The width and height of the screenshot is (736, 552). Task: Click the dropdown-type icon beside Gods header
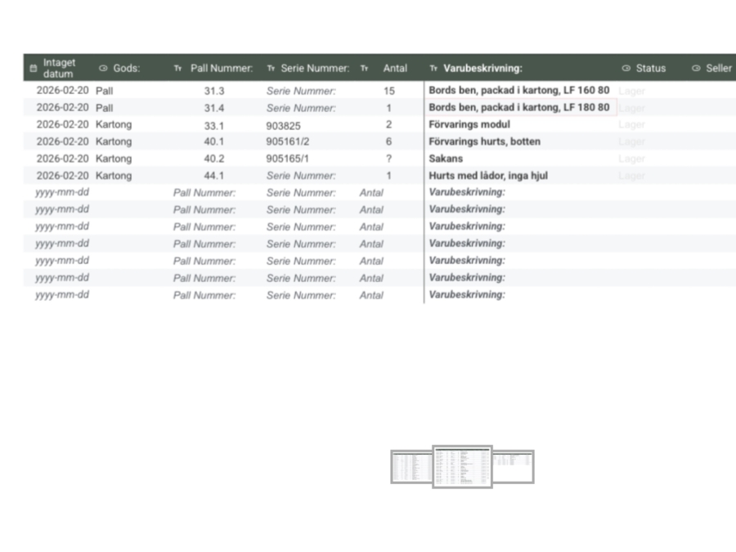click(103, 69)
